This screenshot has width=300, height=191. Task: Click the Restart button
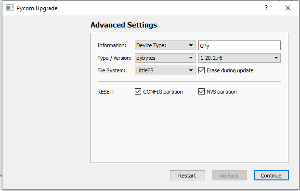[187, 175]
